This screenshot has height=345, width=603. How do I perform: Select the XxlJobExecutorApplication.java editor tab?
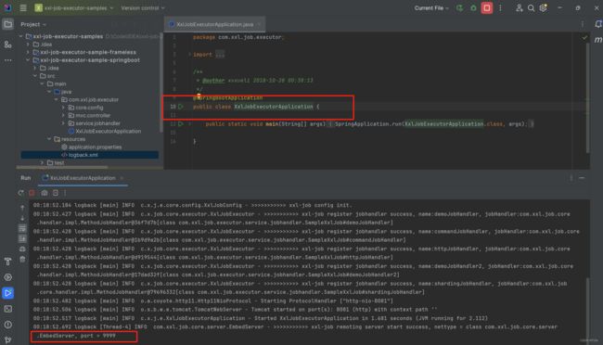point(214,24)
